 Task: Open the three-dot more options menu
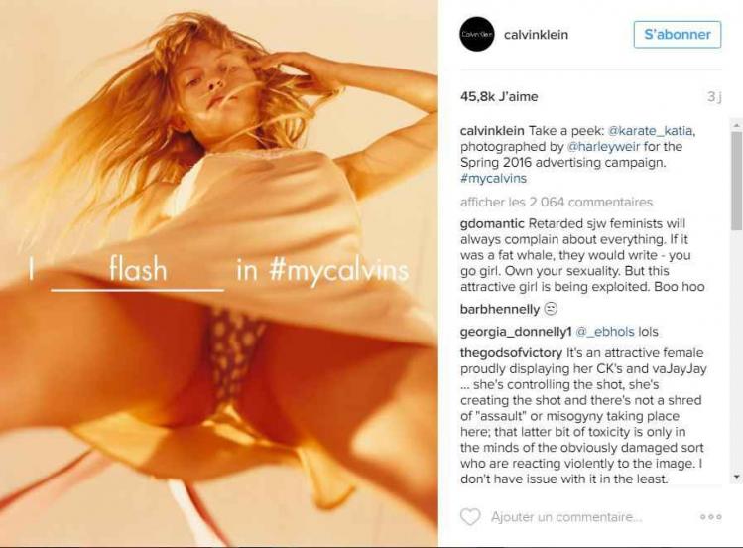coord(711,516)
